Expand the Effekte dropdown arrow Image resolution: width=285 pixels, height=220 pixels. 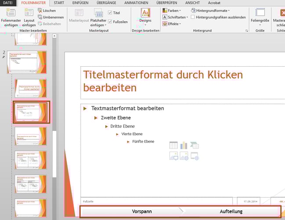[x=180, y=24]
